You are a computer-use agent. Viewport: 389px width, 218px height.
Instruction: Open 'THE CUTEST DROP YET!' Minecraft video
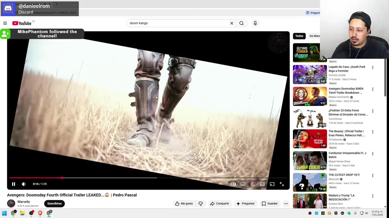[x=344, y=175]
